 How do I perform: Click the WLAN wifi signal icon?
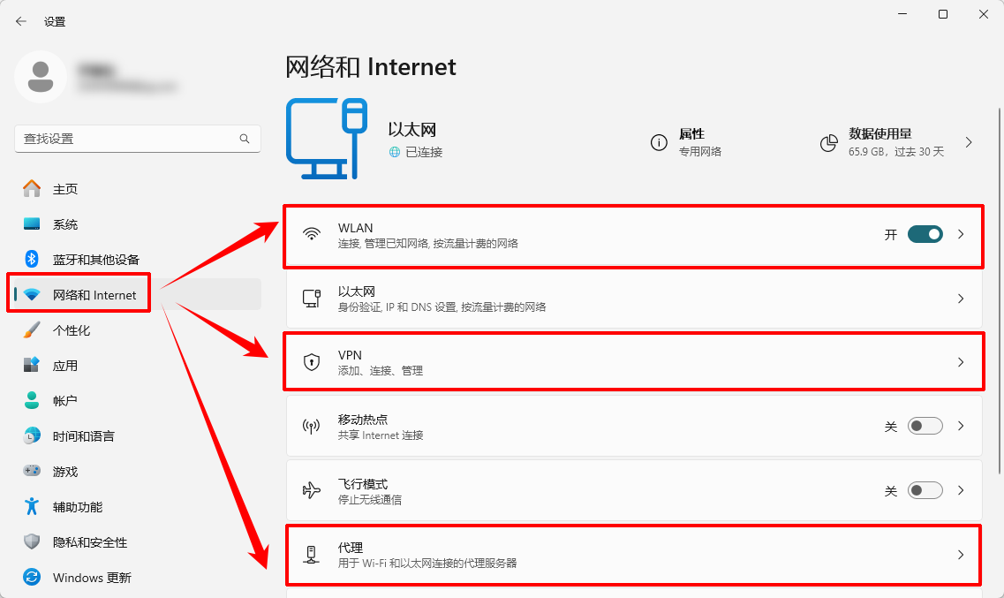[x=312, y=234]
